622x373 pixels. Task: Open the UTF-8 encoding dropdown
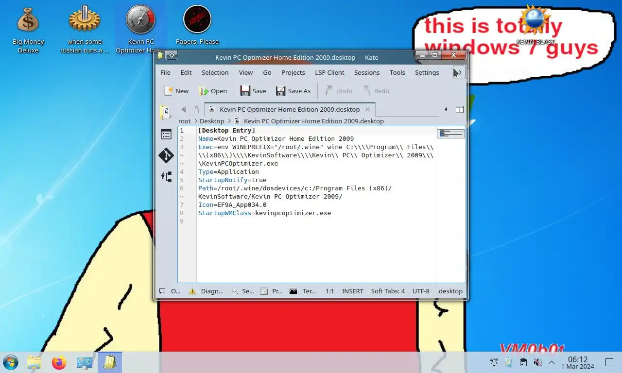point(421,291)
